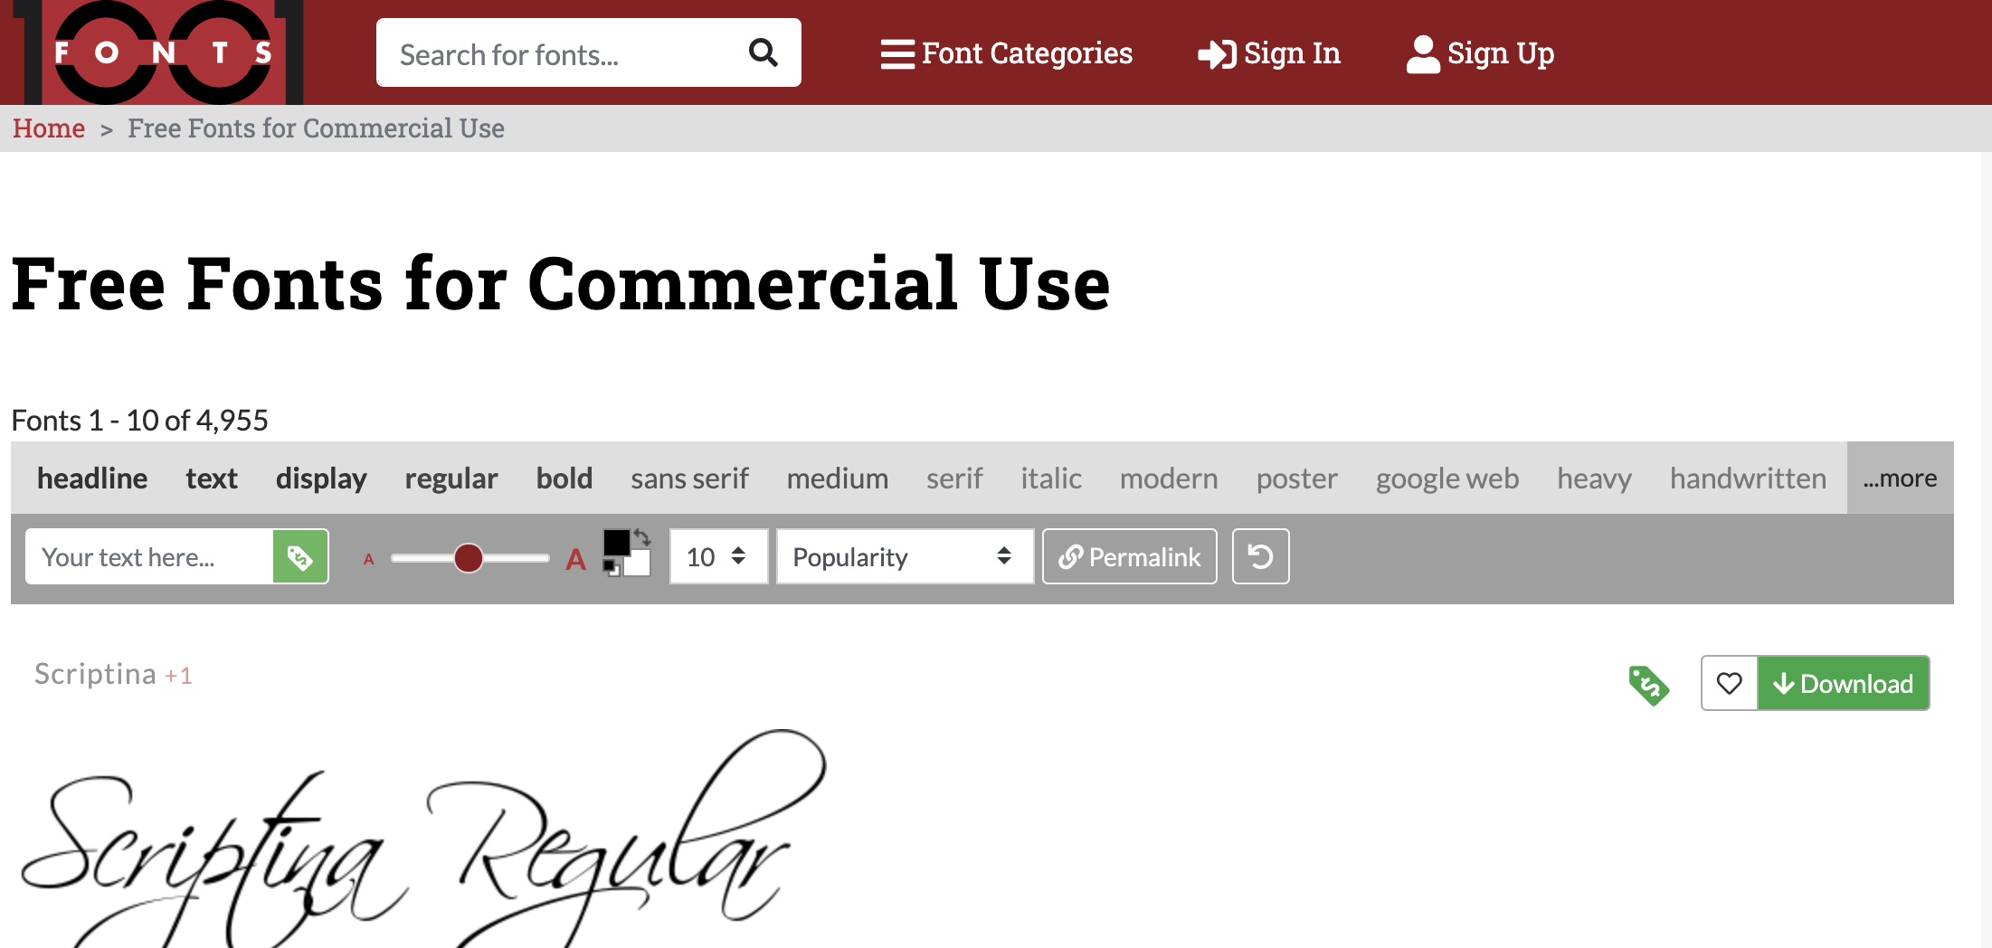The height and width of the screenshot is (948, 1992).
Task: Click the 1001 Fonts logo
Action: 159,52
